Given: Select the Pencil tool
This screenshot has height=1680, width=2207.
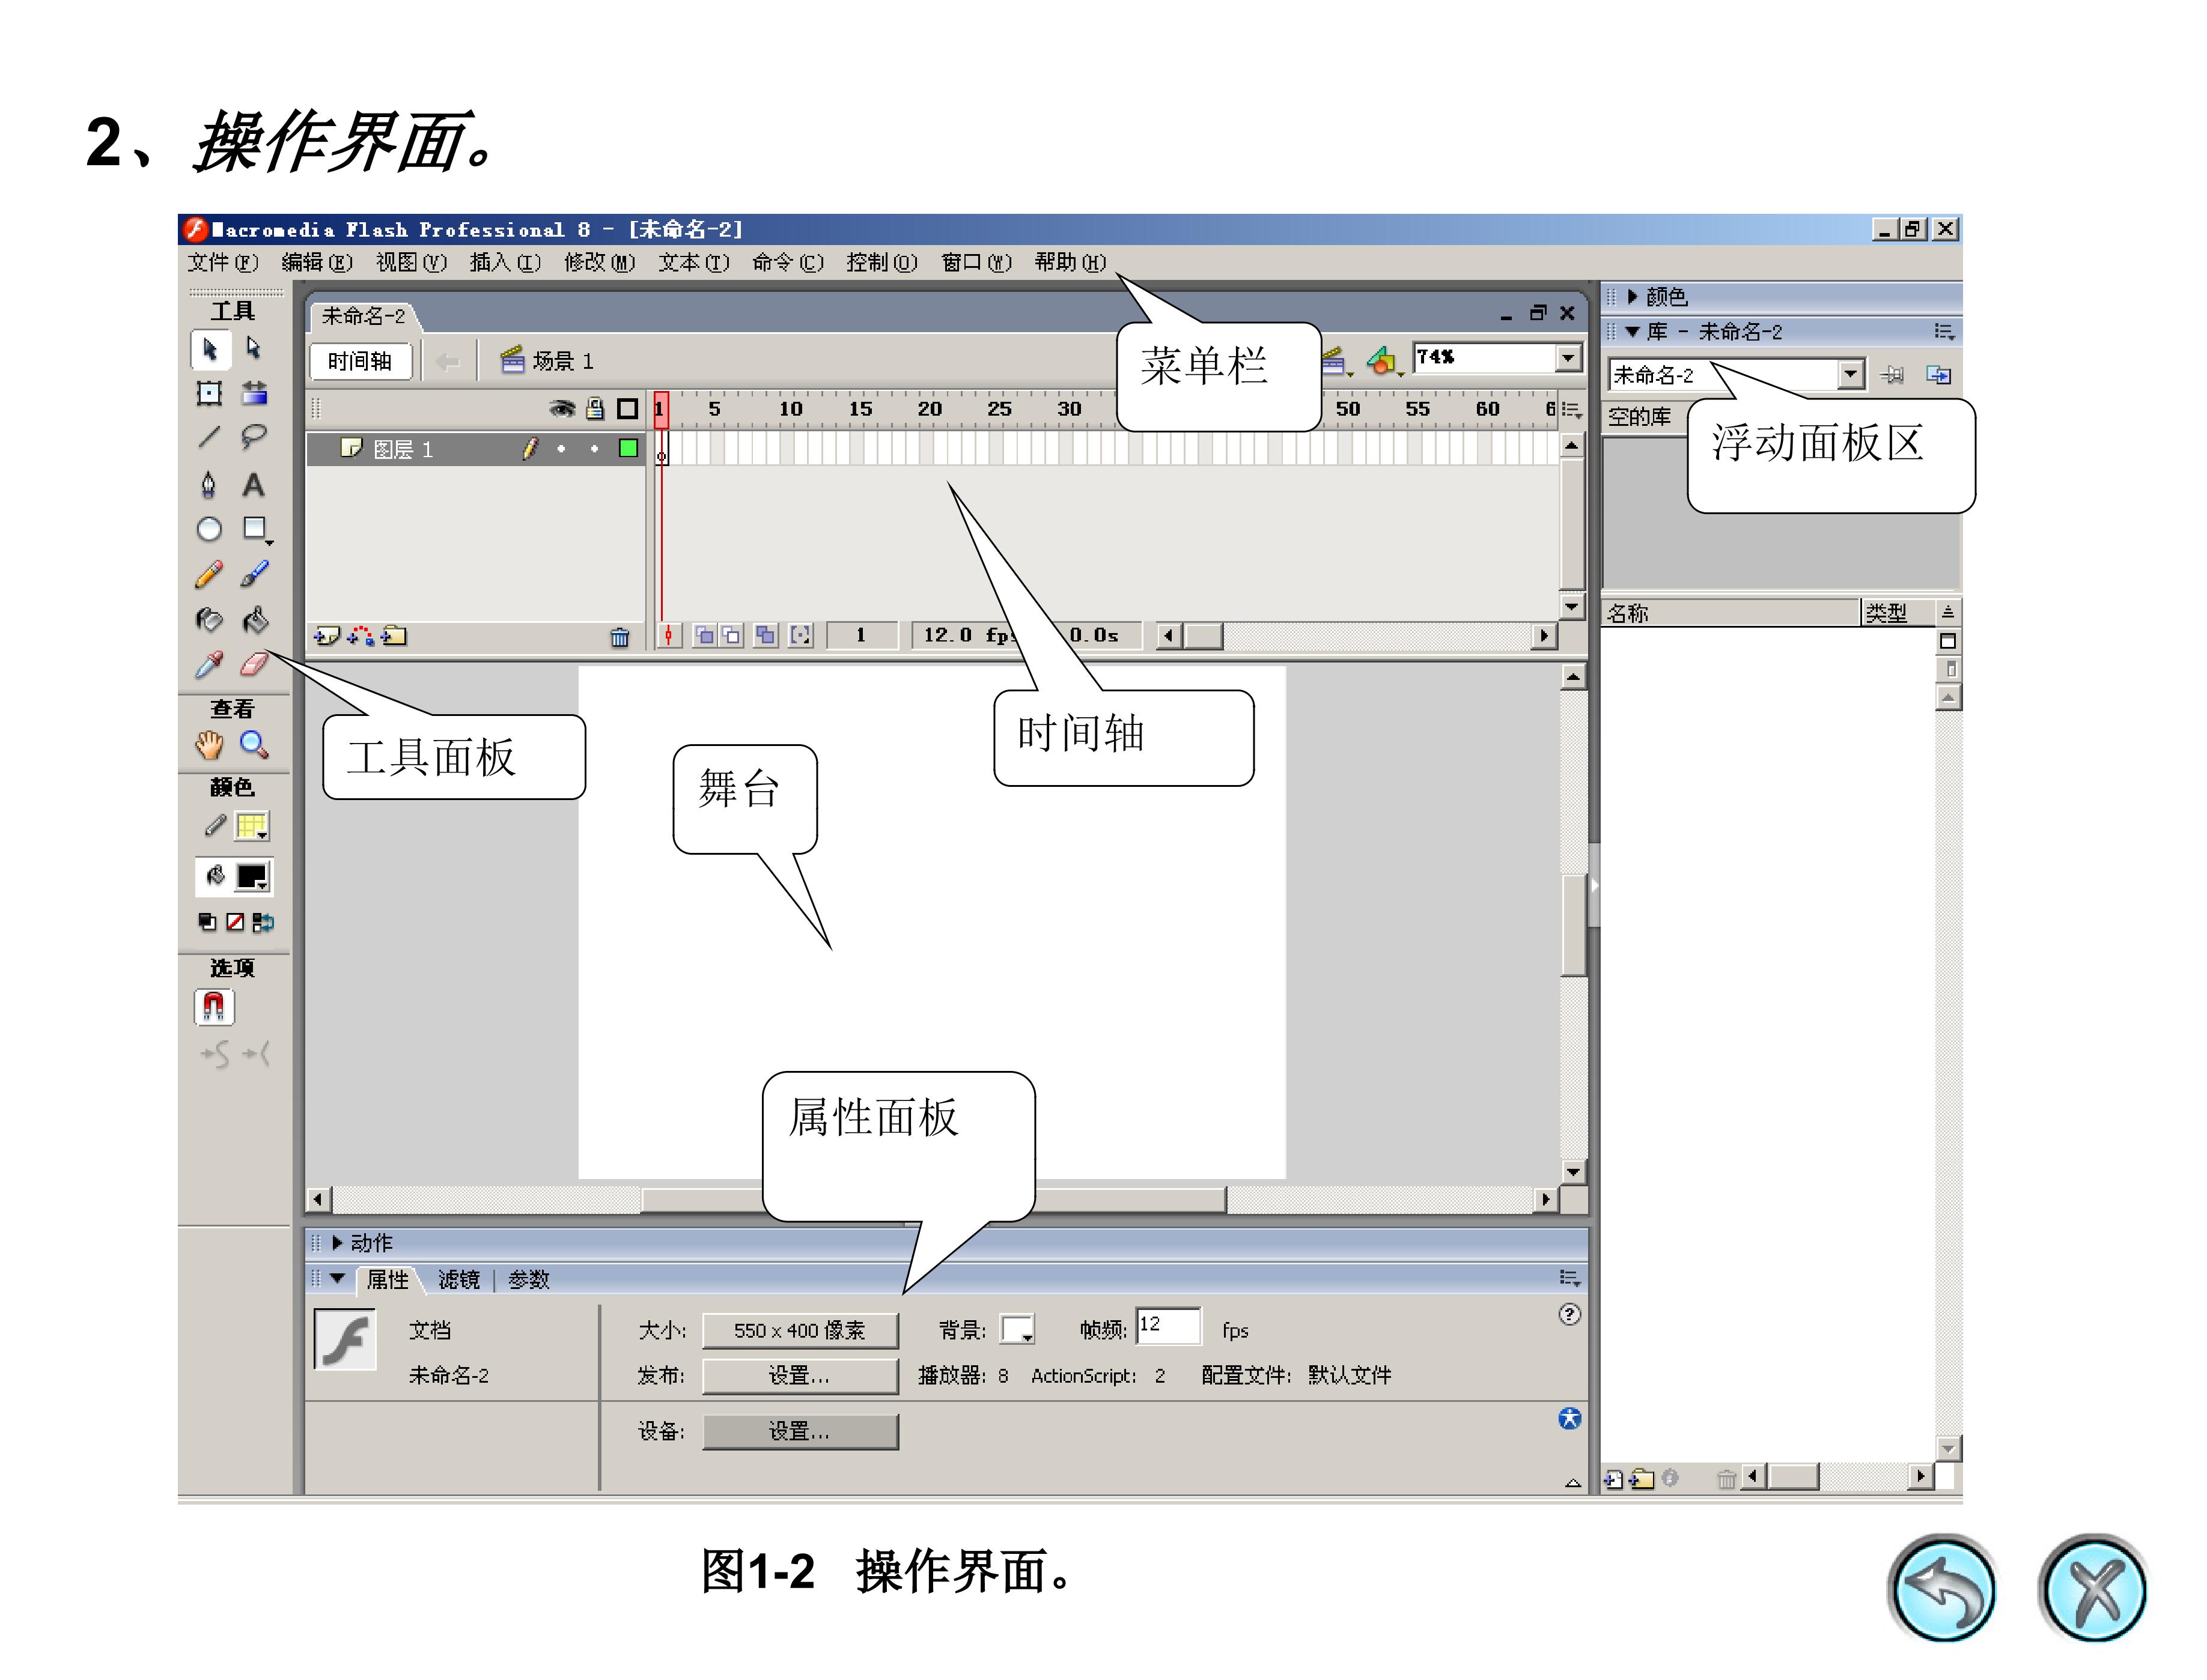Looking at the screenshot, I should 209,574.
